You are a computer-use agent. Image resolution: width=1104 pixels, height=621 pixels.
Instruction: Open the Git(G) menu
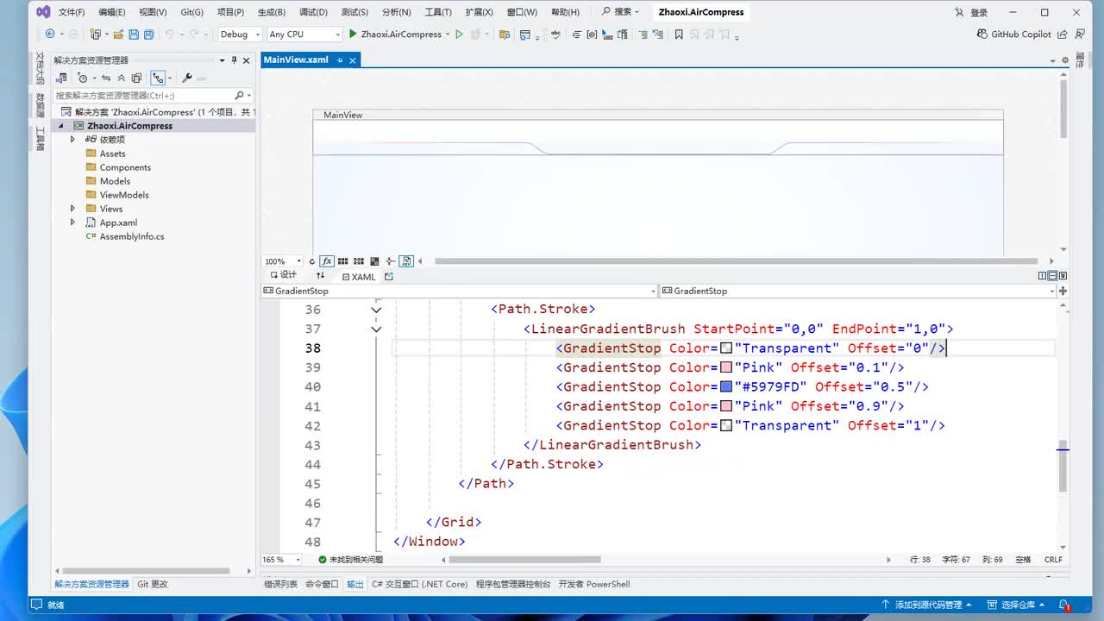point(192,12)
